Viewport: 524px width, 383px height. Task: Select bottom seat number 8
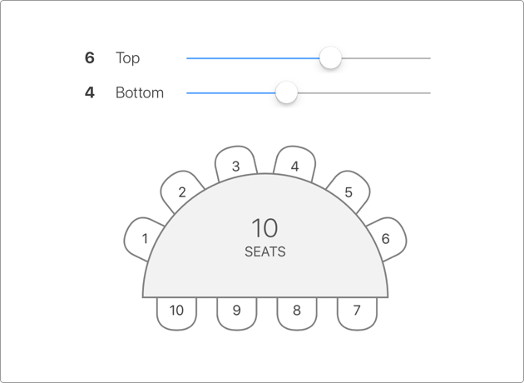[x=297, y=312]
